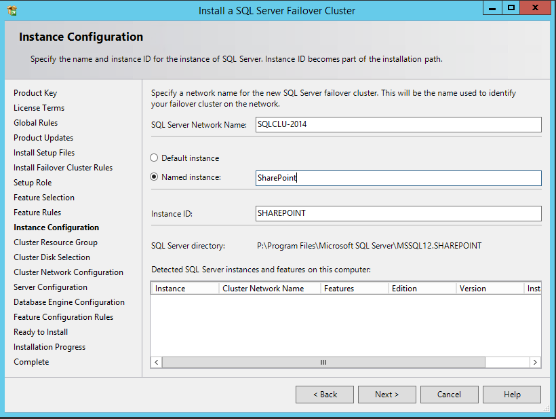Click the SQL Server Network Name field

pos(398,125)
